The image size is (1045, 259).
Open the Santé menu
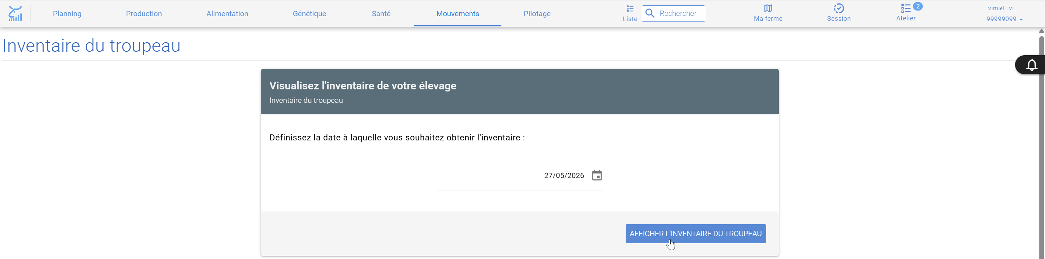click(381, 14)
